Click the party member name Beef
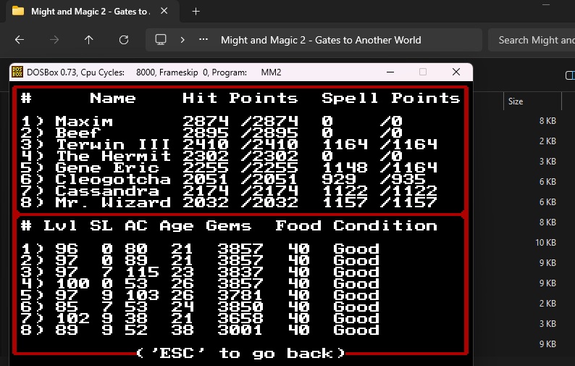This screenshot has width=575, height=366. [x=78, y=133]
